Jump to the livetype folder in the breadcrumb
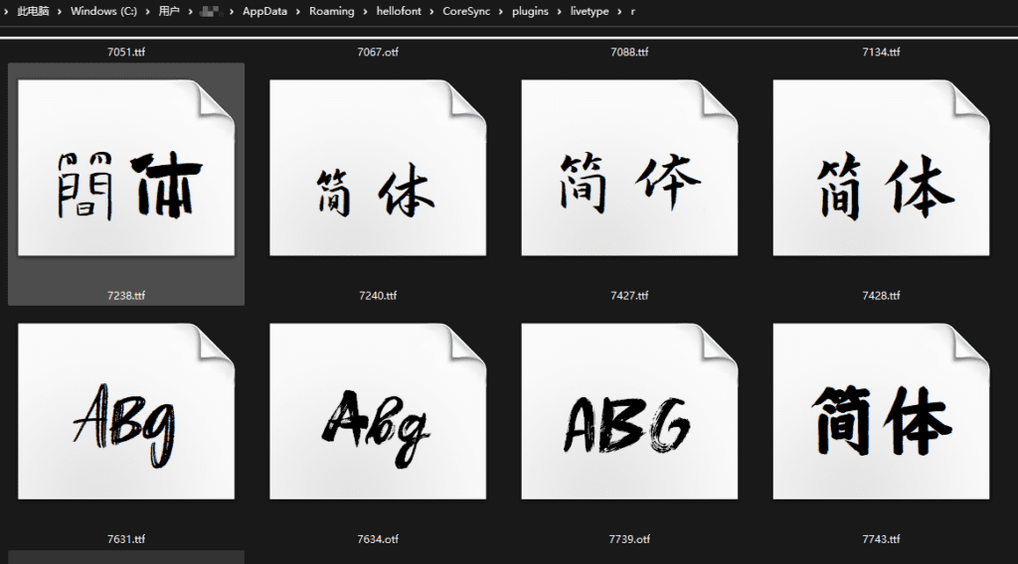 pos(589,12)
